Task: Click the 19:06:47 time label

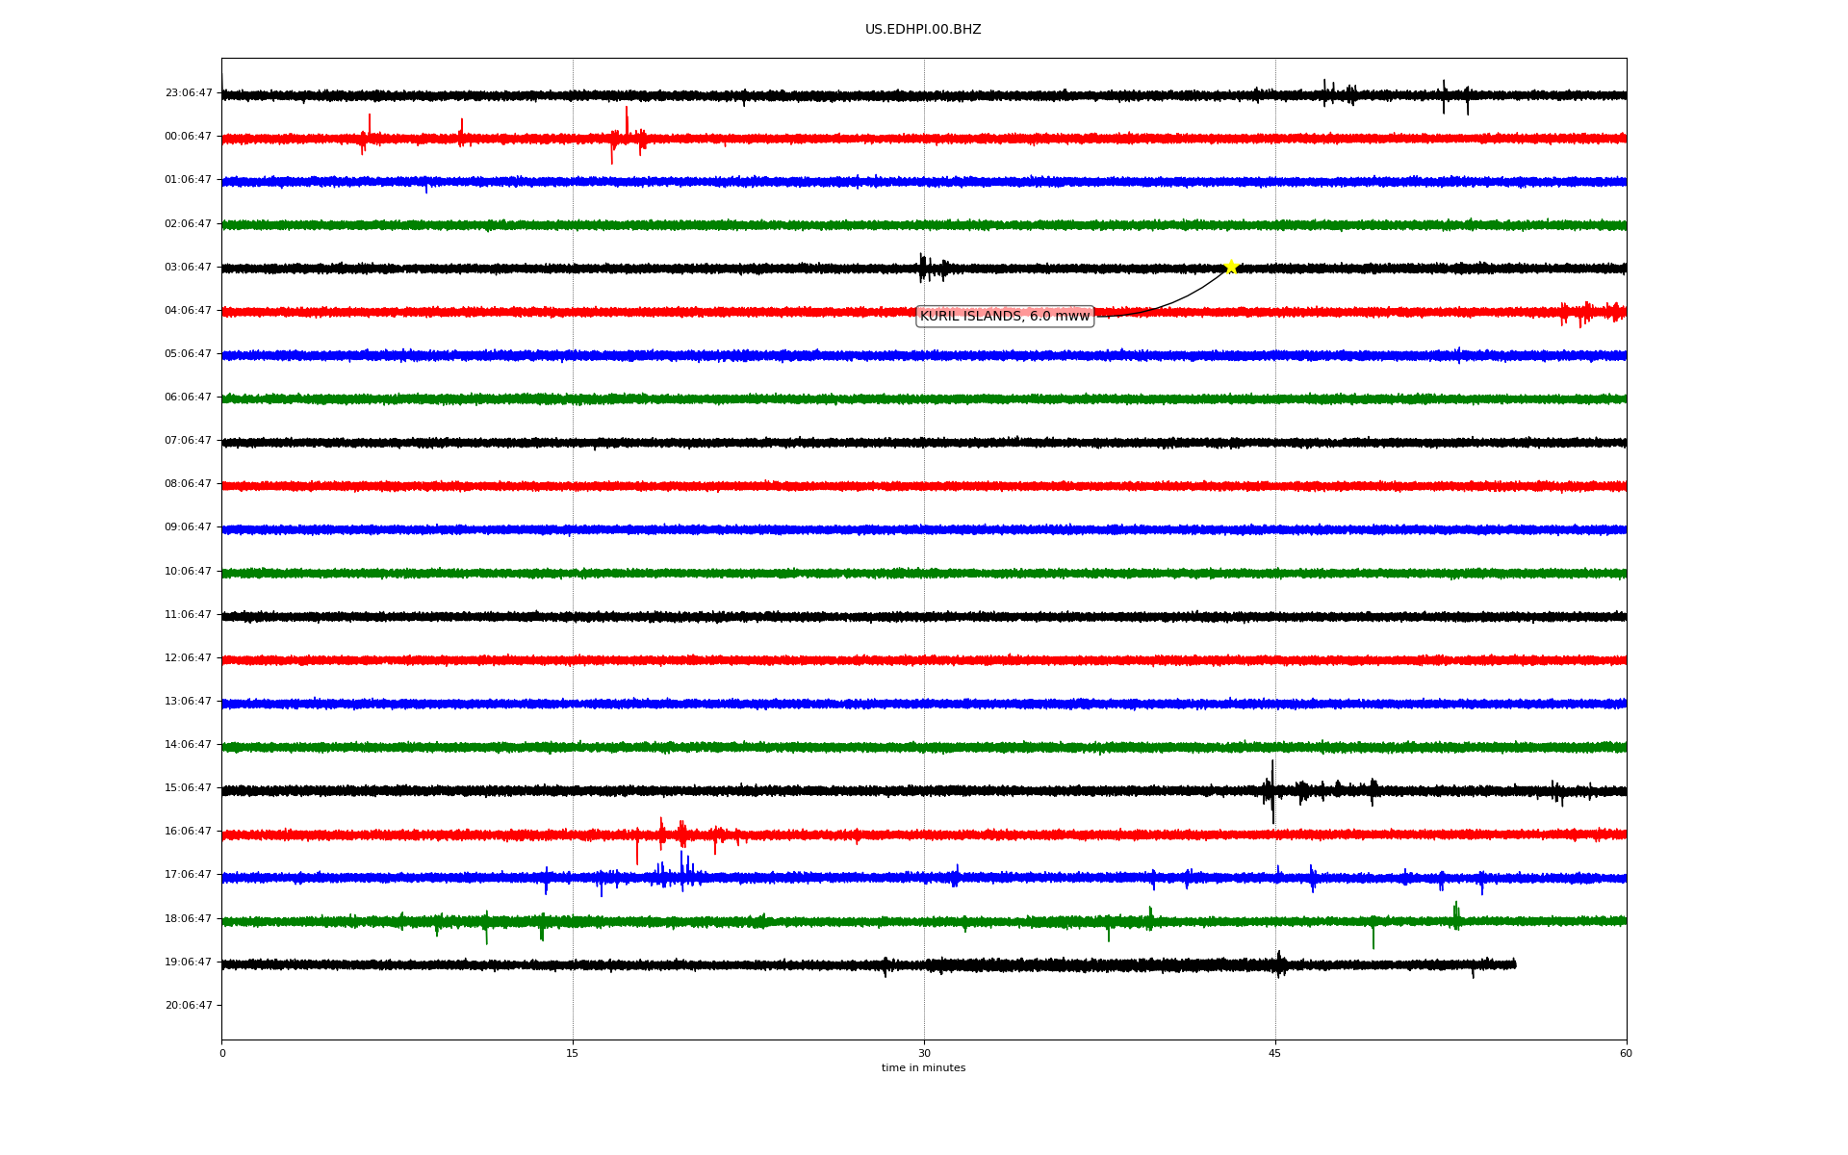Action: click(x=189, y=962)
